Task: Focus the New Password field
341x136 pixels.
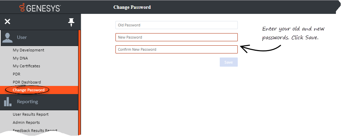Action: [x=176, y=37]
